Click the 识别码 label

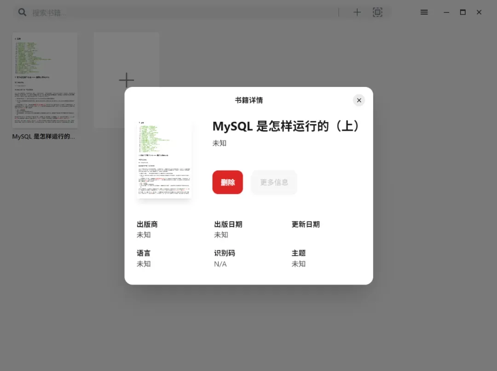click(225, 253)
